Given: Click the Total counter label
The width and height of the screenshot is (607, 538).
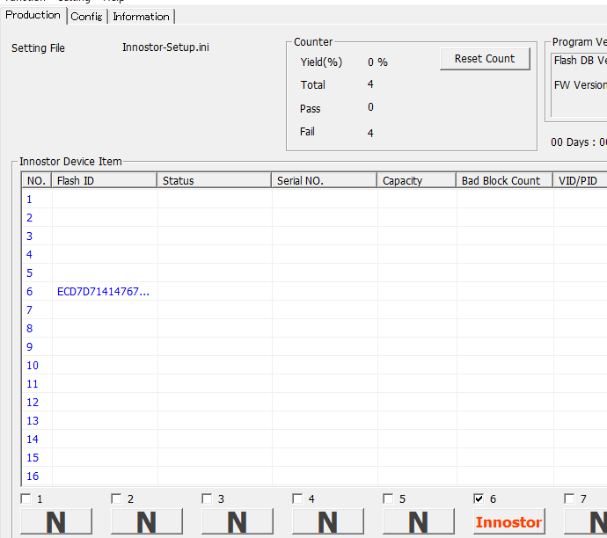Looking at the screenshot, I should (x=313, y=85).
